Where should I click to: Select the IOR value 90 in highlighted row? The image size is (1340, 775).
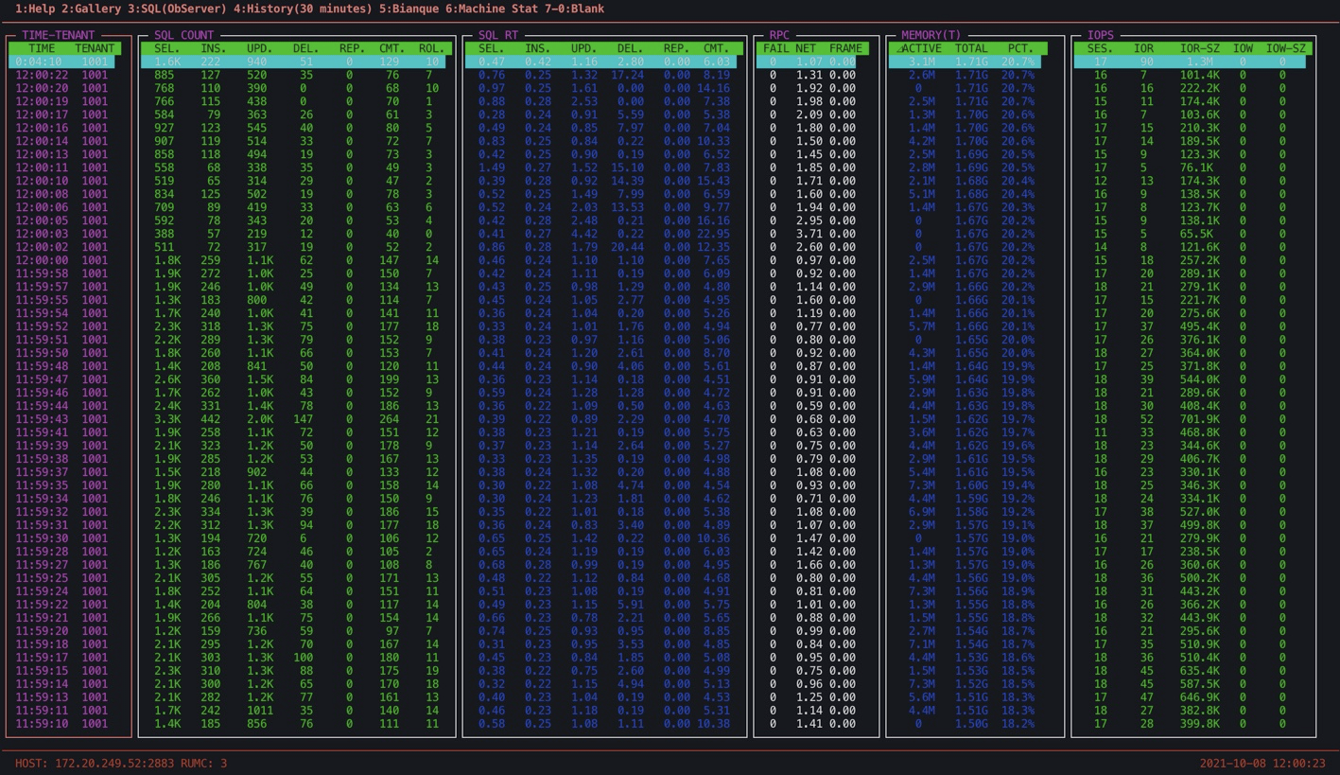coord(1147,62)
